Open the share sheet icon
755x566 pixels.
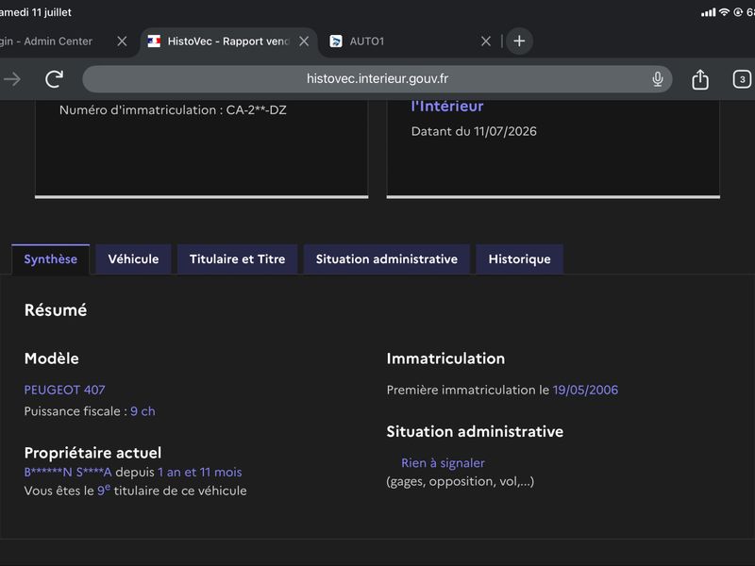pyautogui.click(x=700, y=79)
